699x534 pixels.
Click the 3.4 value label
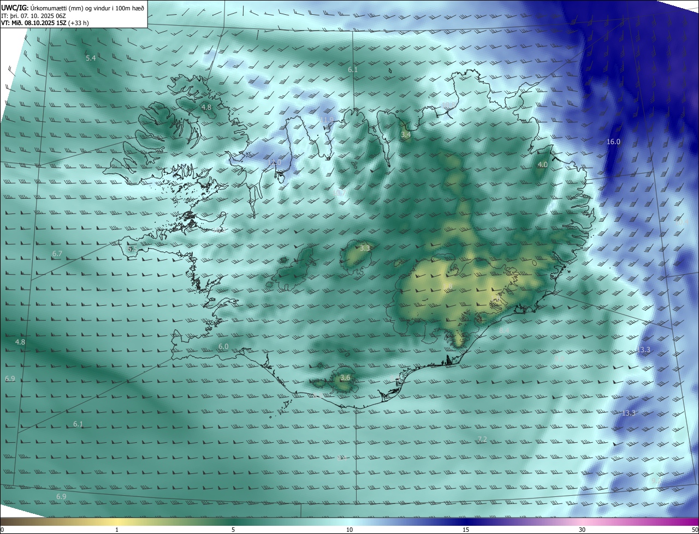tap(406, 134)
